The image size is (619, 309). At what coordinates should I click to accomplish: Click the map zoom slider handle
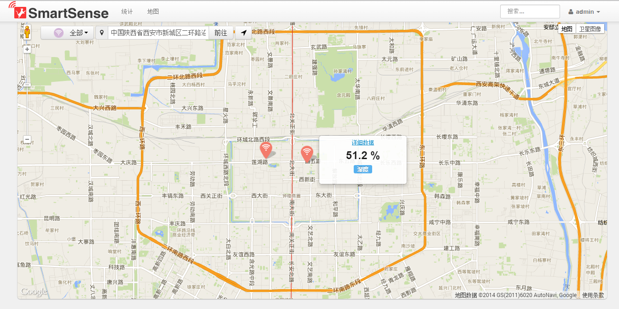[x=27, y=85]
